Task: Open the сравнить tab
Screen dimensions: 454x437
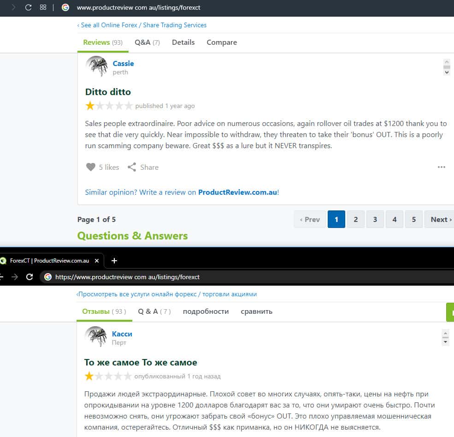Action: tap(257, 311)
